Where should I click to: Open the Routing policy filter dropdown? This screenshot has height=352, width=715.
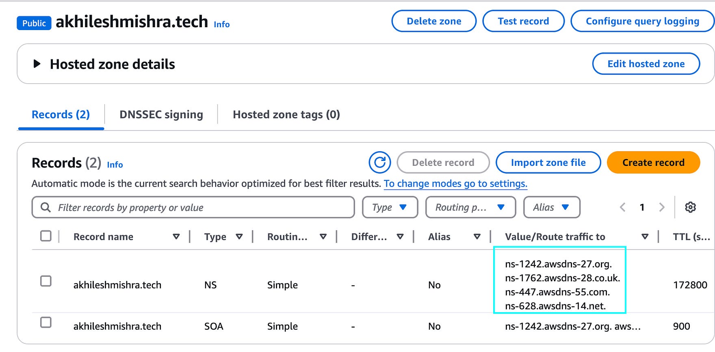pyautogui.click(x=470, y=207)
